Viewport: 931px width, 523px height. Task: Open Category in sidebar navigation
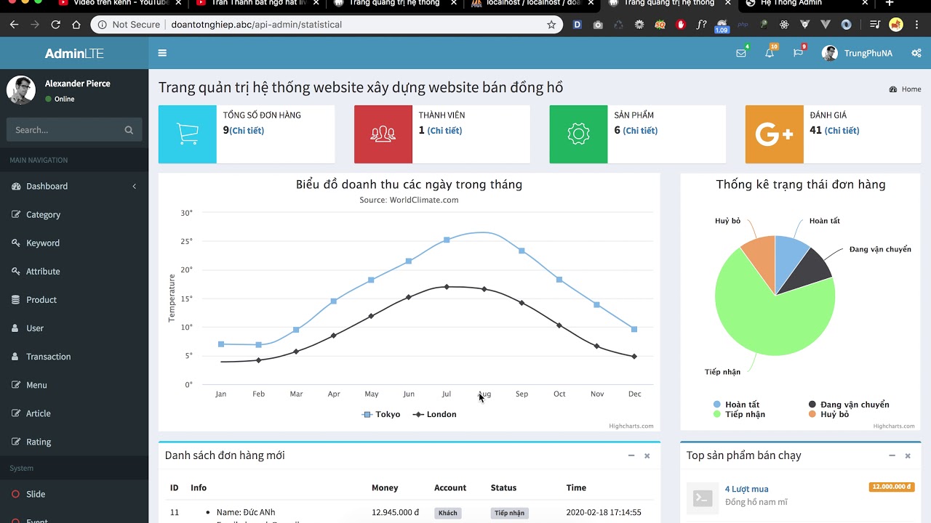tap(74, 214)
